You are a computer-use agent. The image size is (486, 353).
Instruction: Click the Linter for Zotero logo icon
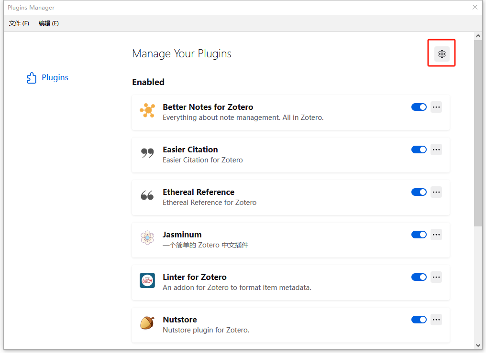click(x=147, y=280)
